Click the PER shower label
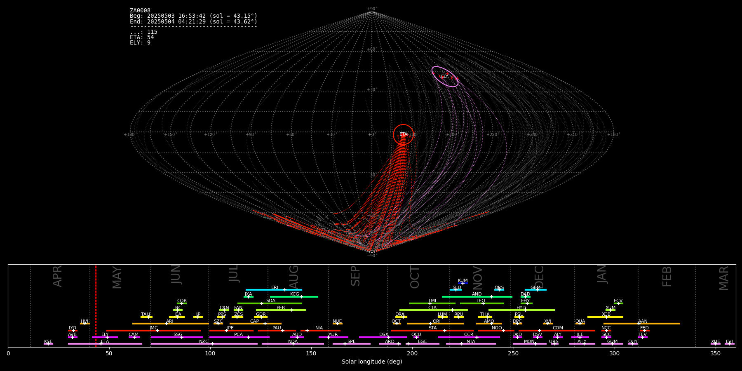Image resolution: width=742 pixels, height=371 pixels. [281, 308]
